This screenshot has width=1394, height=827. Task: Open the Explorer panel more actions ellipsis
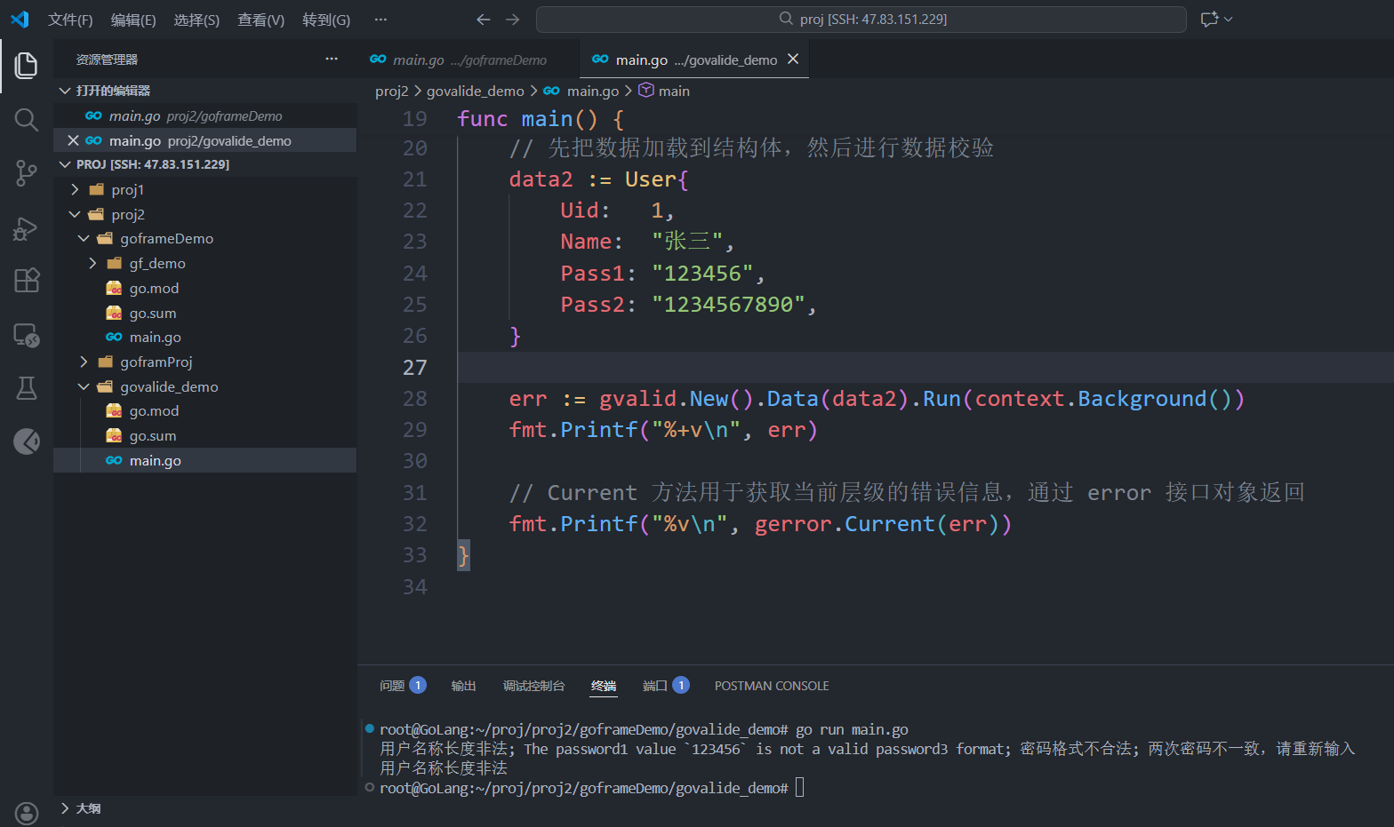(x=332, y=59)
